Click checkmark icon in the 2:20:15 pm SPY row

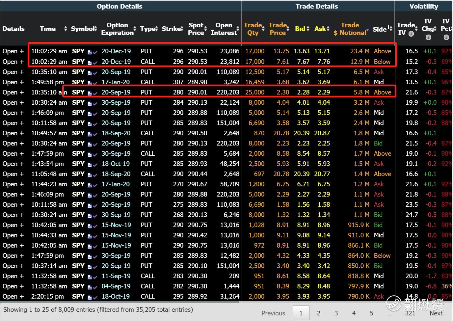(x=95, y=297)
